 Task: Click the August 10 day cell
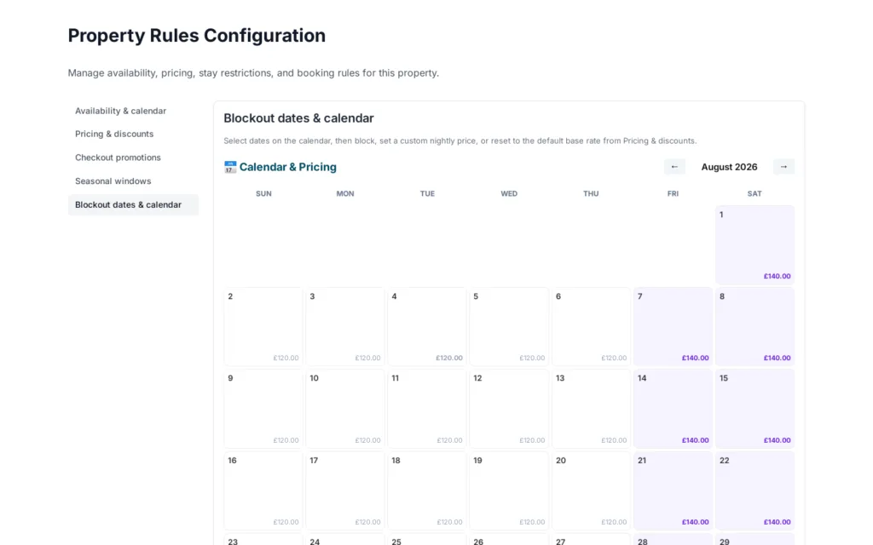point(345,409)
